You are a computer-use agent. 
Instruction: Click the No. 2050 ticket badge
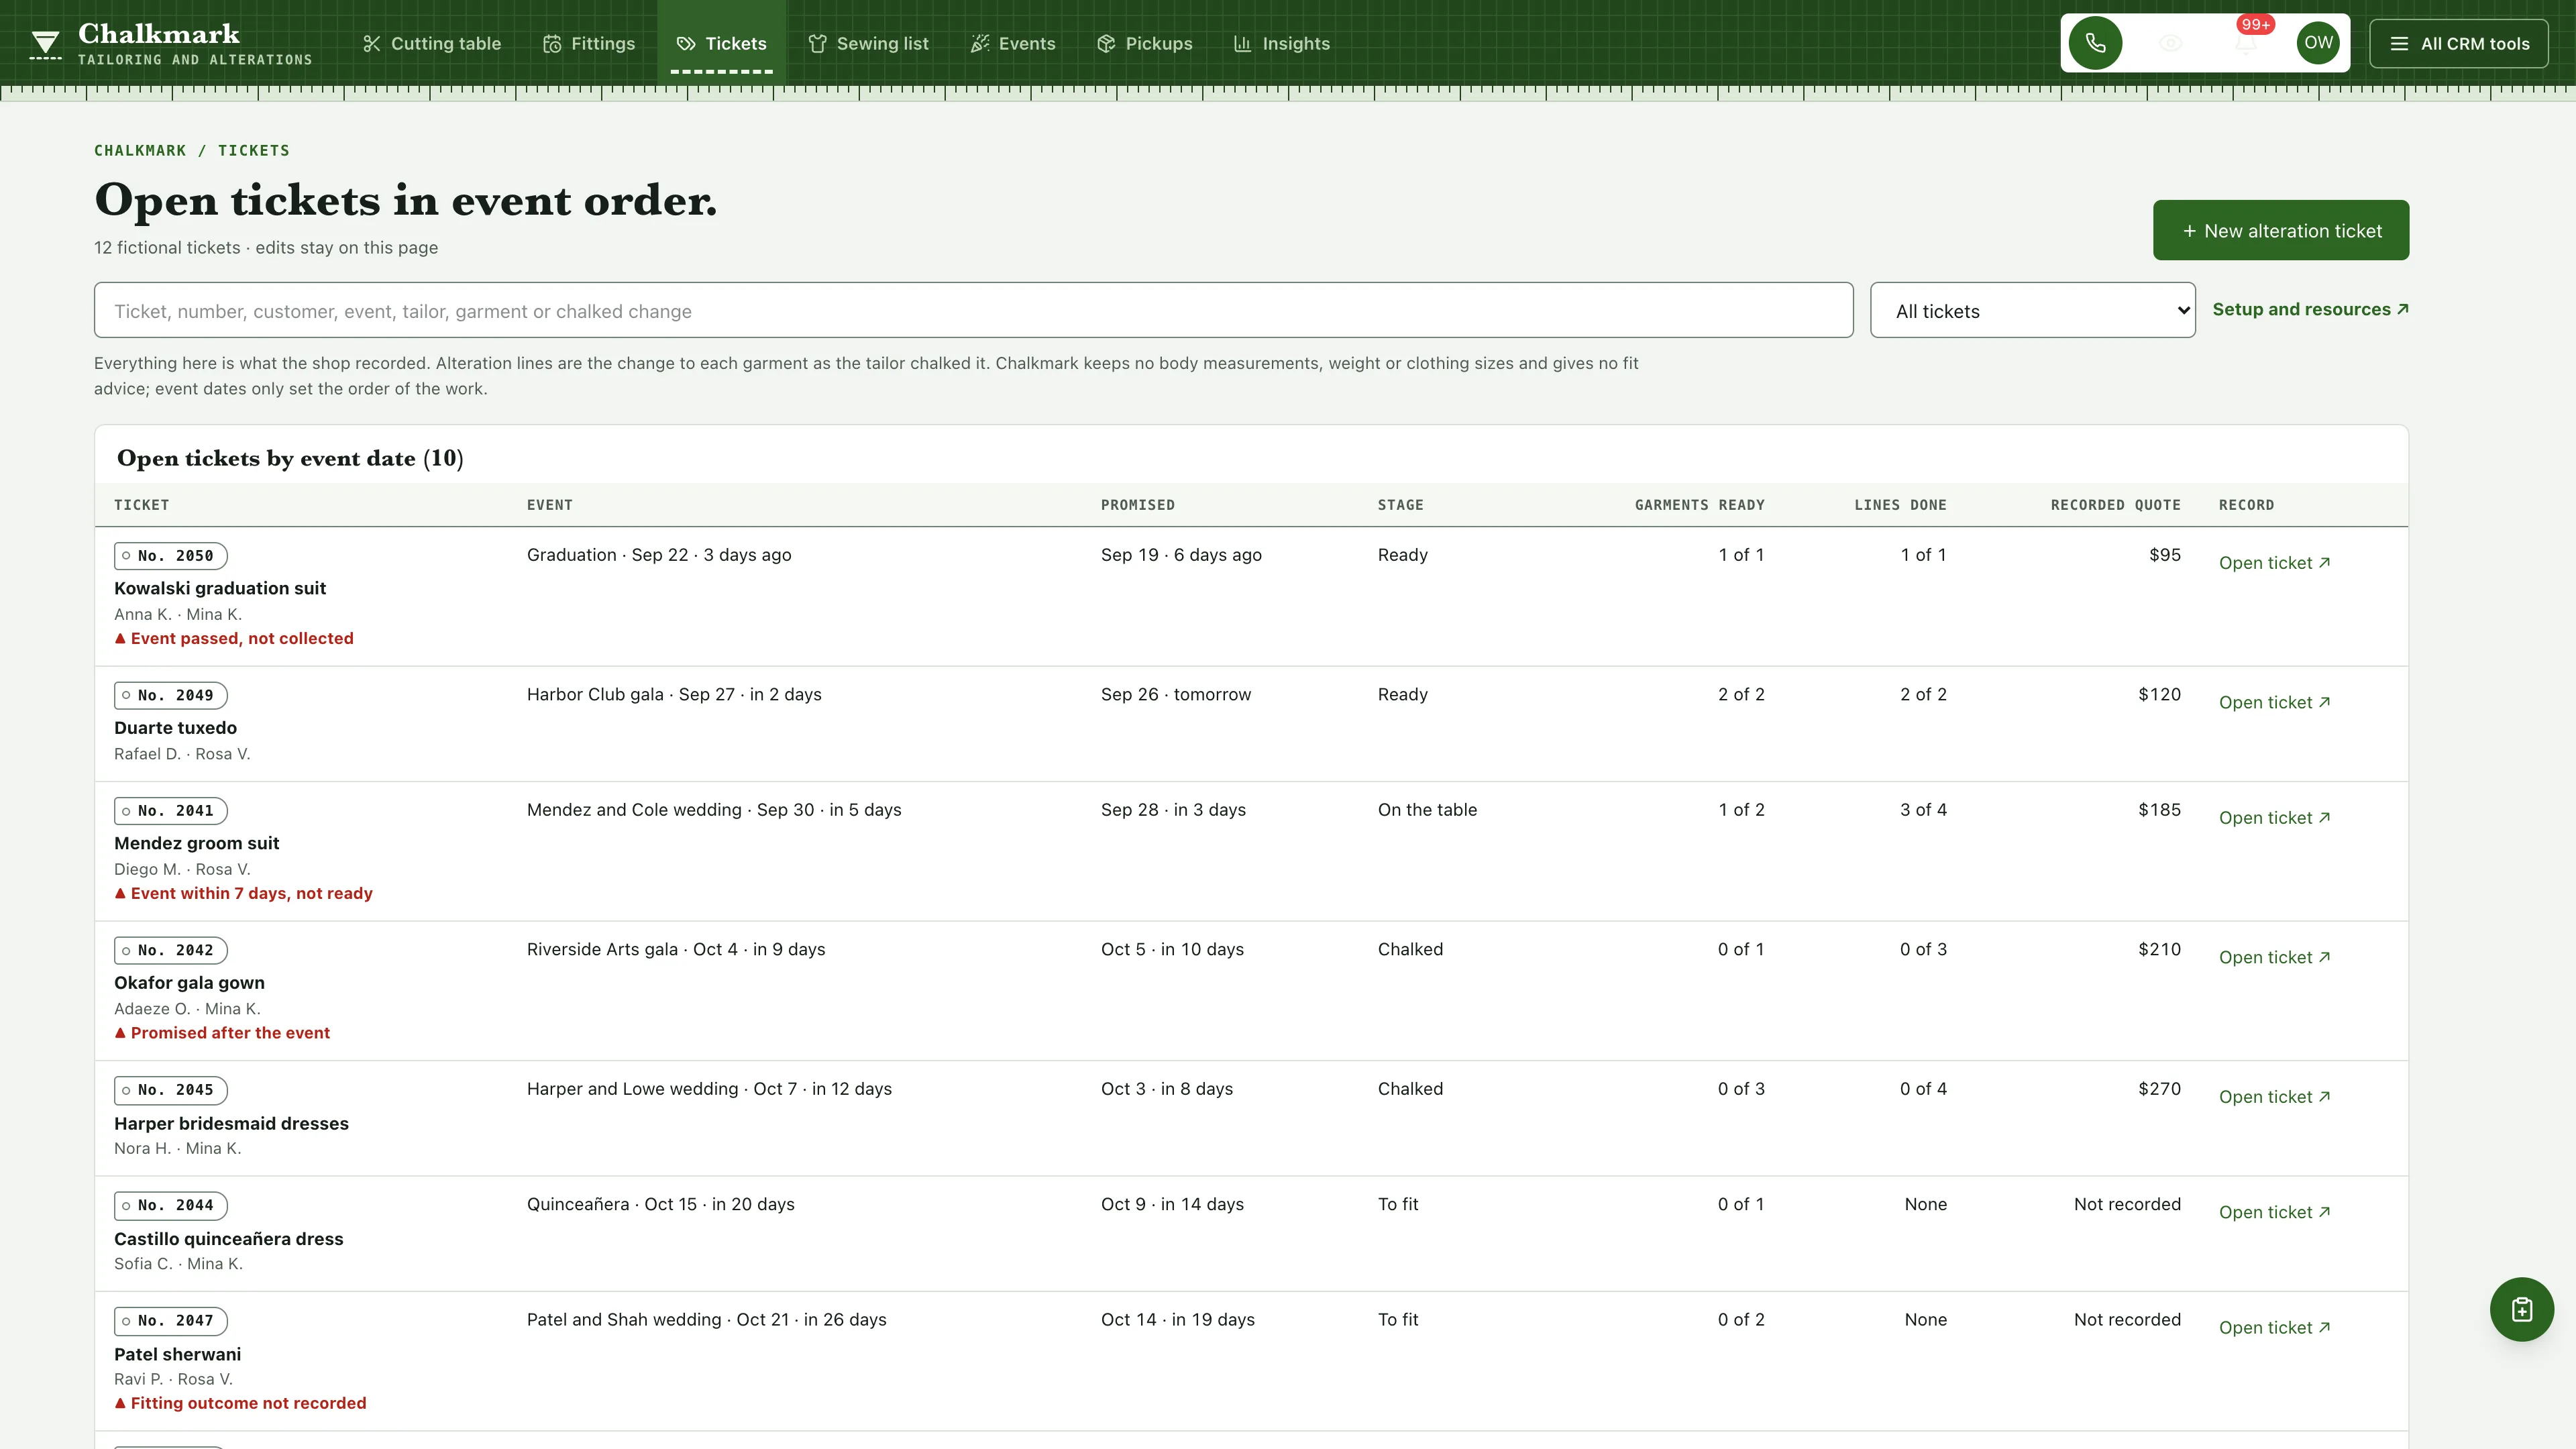click(171, 555)
